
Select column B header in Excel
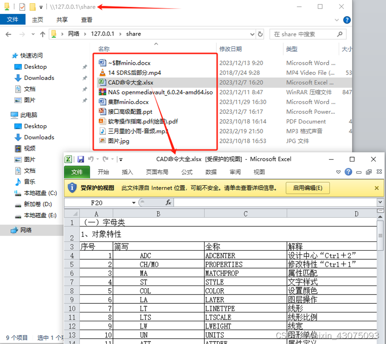click(158, 214)
